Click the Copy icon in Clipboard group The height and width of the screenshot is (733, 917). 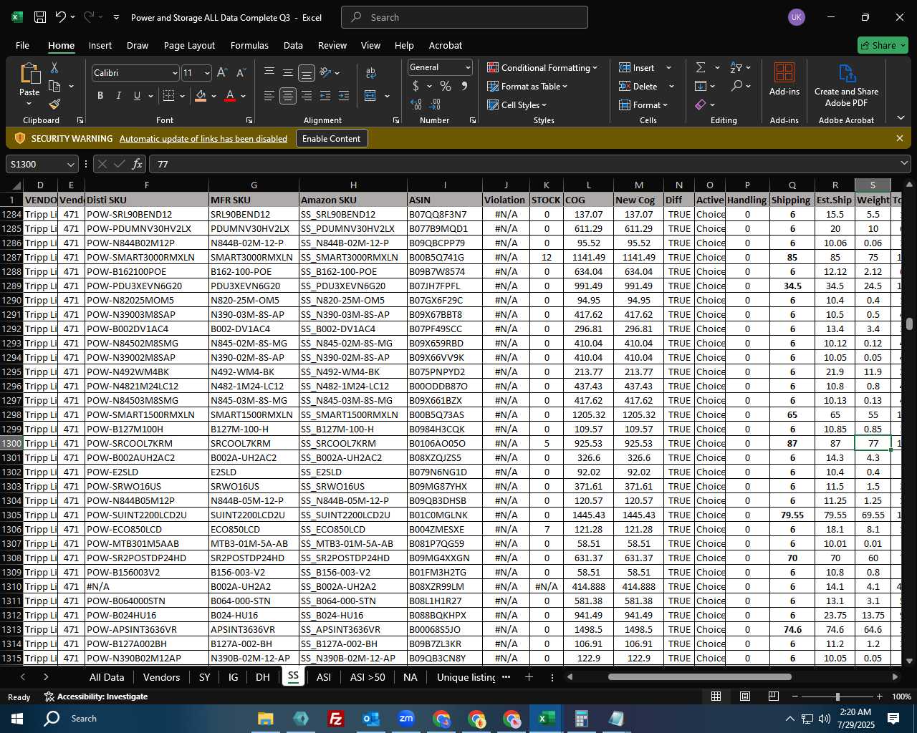click(54, 86)
